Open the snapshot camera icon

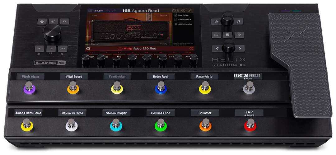click(175, 11)
